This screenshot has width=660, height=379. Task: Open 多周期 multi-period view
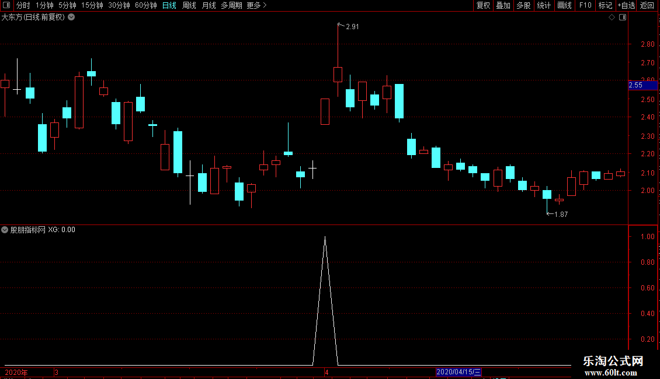tap(231, 5)
